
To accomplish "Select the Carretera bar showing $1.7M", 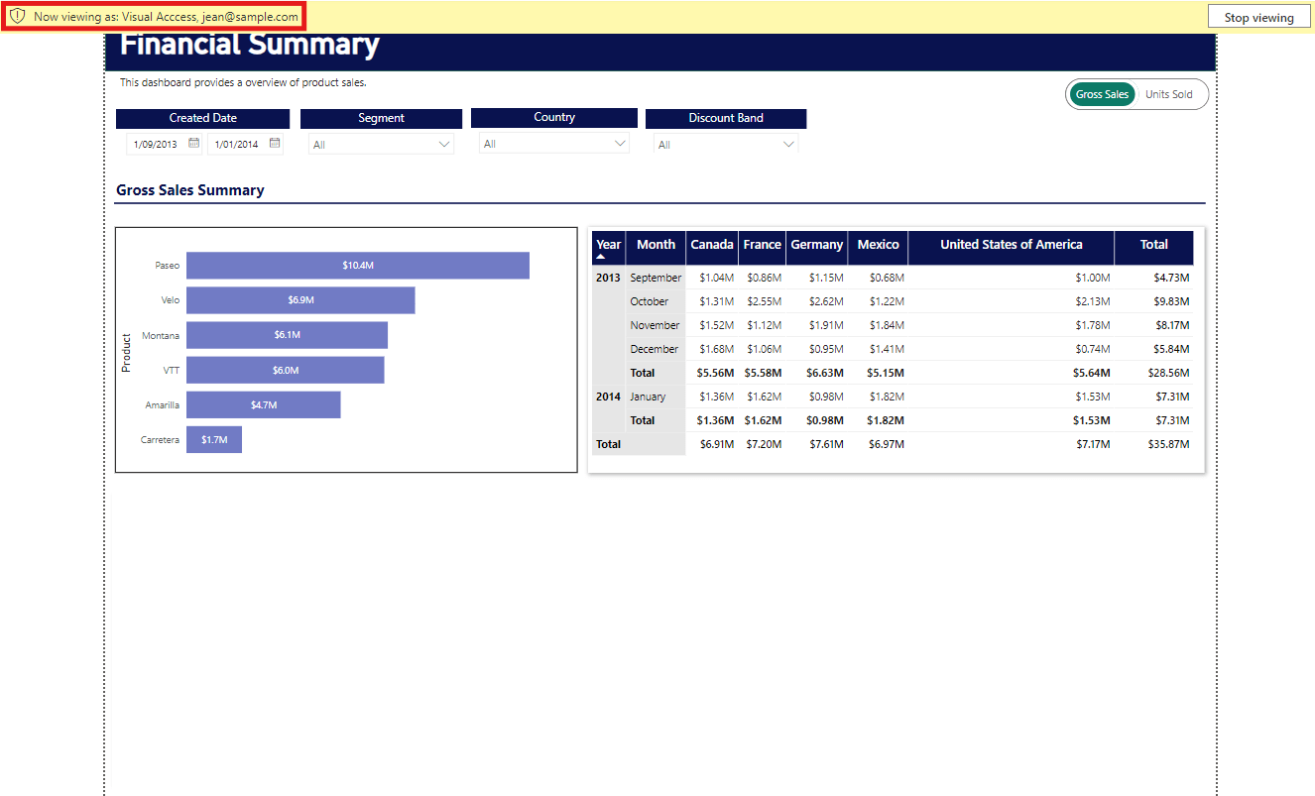I will [x=213, y=440].
